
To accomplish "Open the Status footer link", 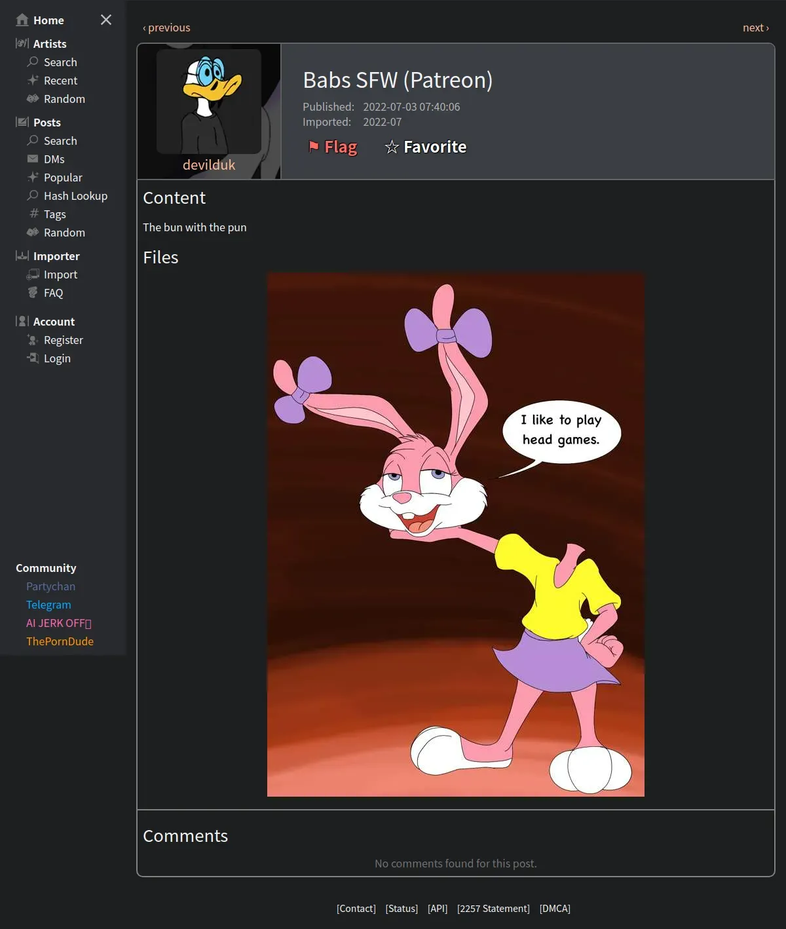I will pos(402,909).
